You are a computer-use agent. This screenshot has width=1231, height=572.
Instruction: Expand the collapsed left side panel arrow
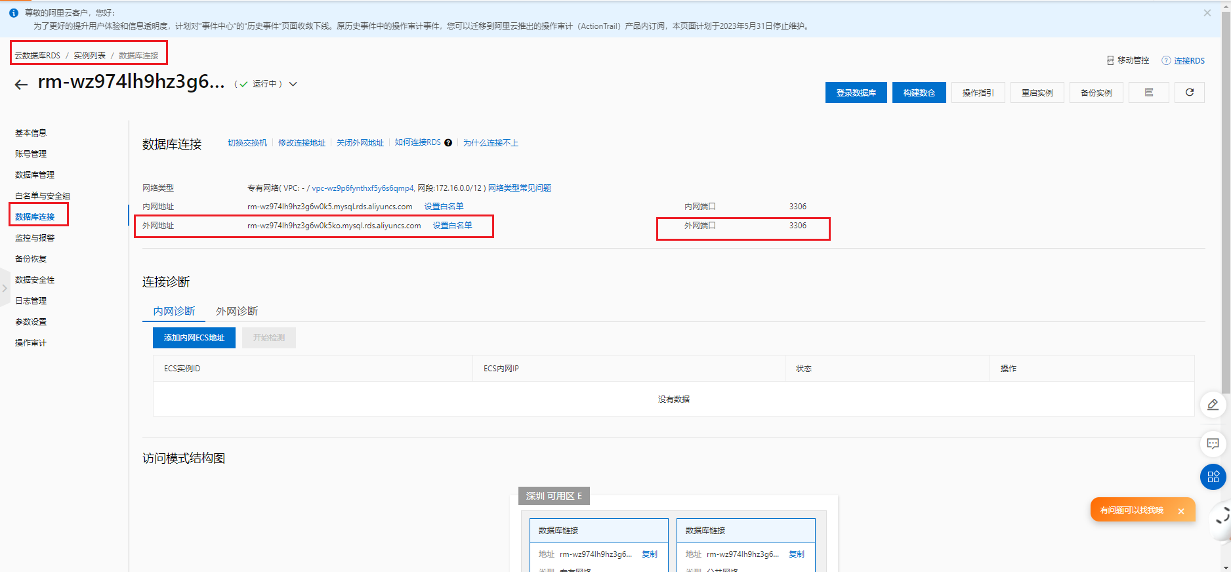(5, 288)
